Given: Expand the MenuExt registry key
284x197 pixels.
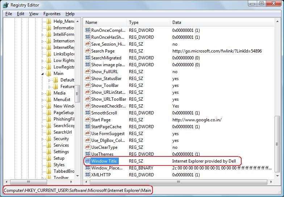Looking at the screenshot, I should (x=42, y=100).
